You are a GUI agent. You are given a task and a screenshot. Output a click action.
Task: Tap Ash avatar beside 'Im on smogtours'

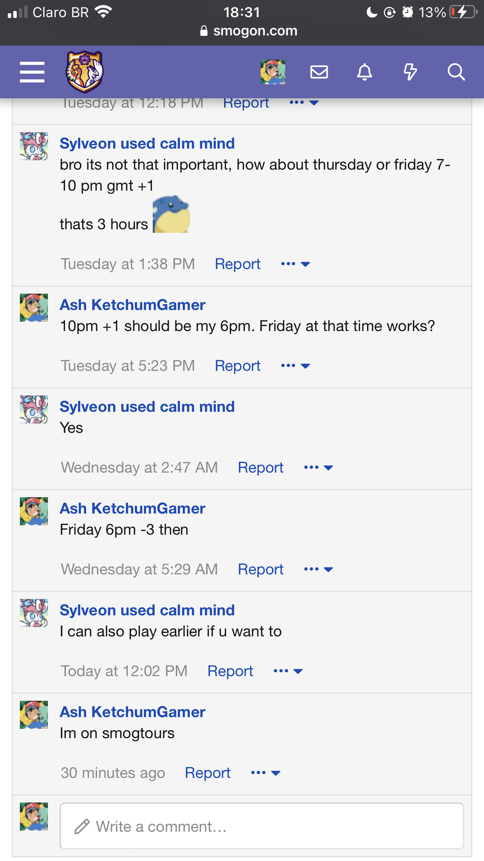34,715
